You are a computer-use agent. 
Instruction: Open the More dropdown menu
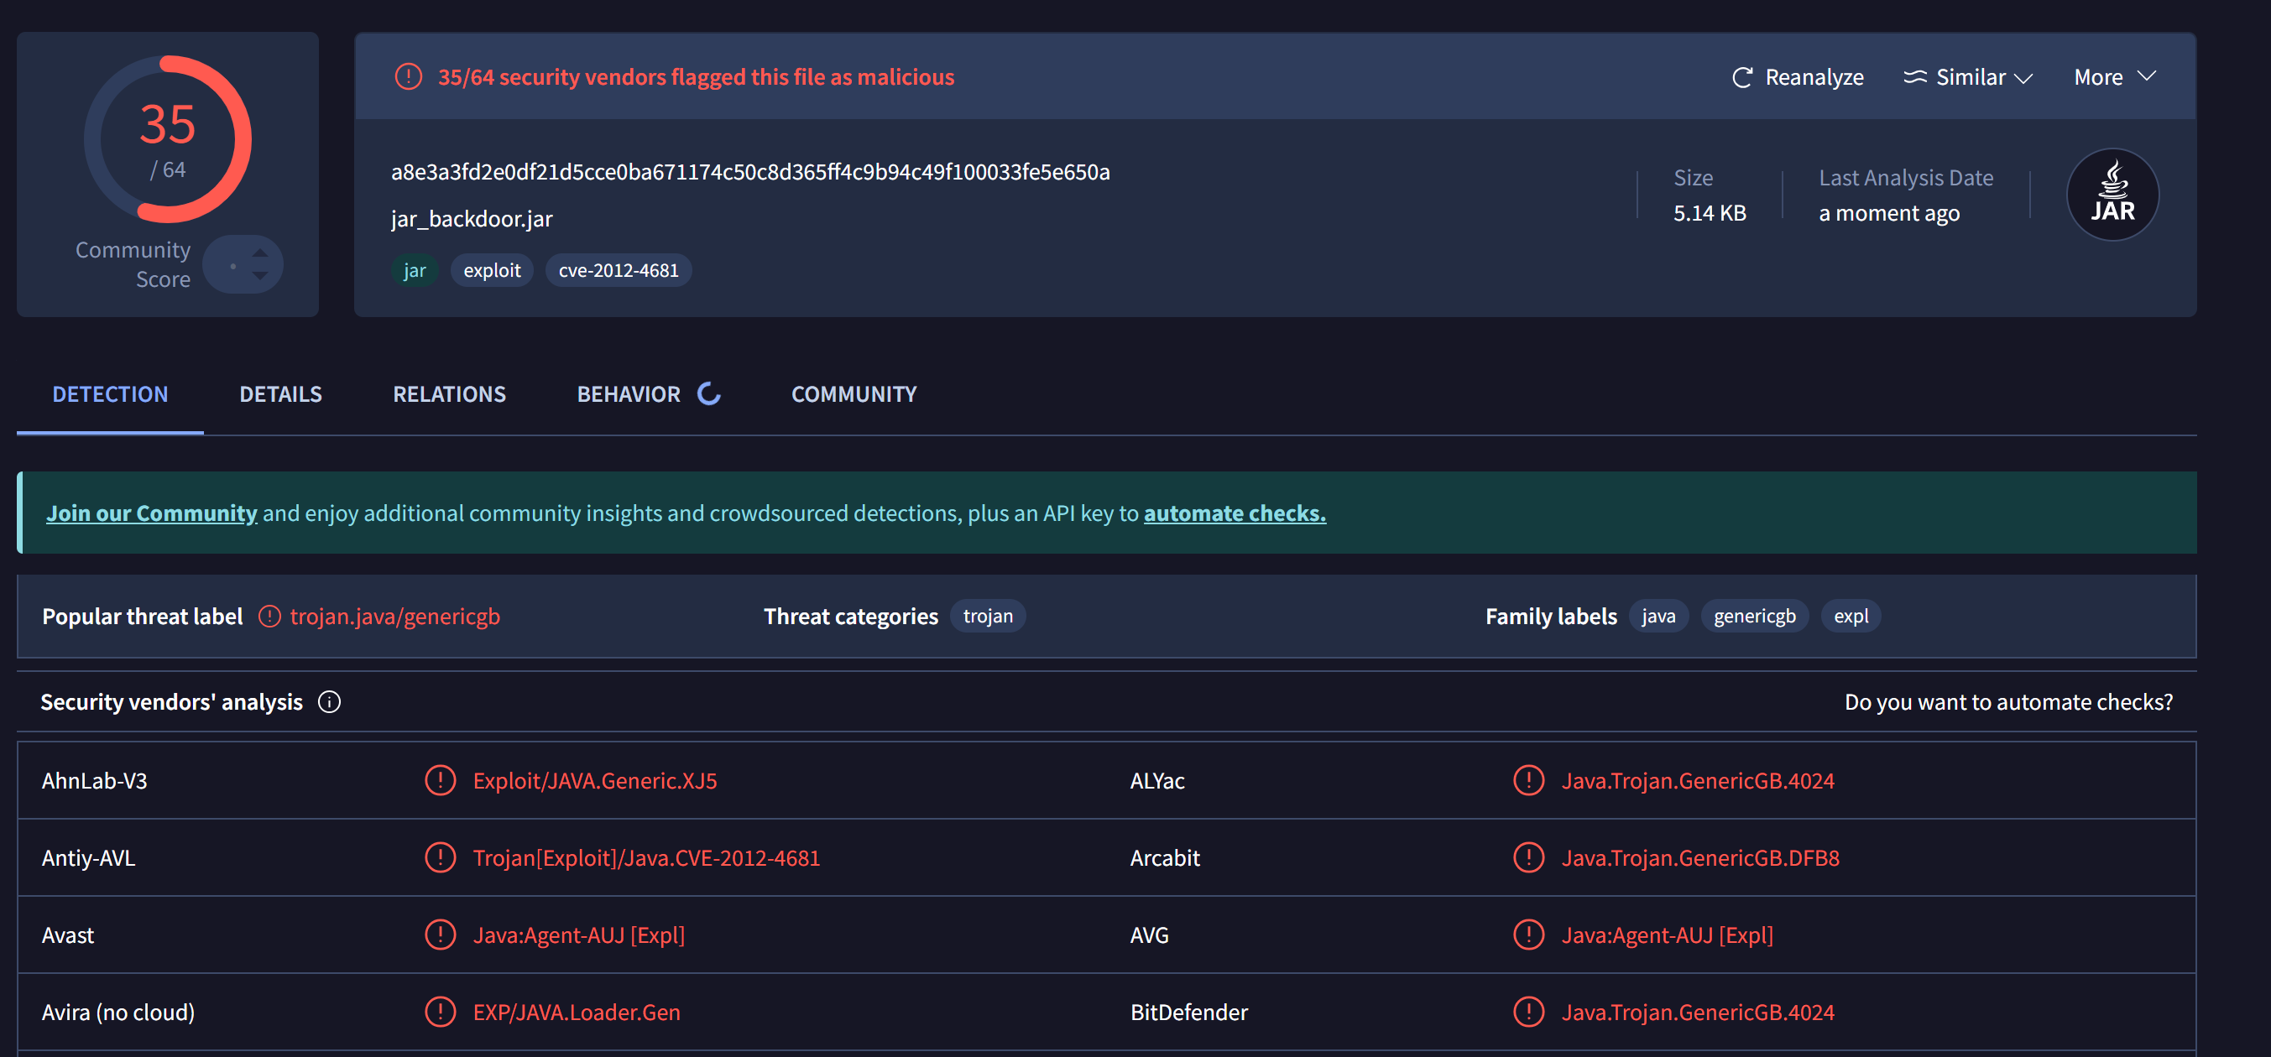(x=2113, y=77)
